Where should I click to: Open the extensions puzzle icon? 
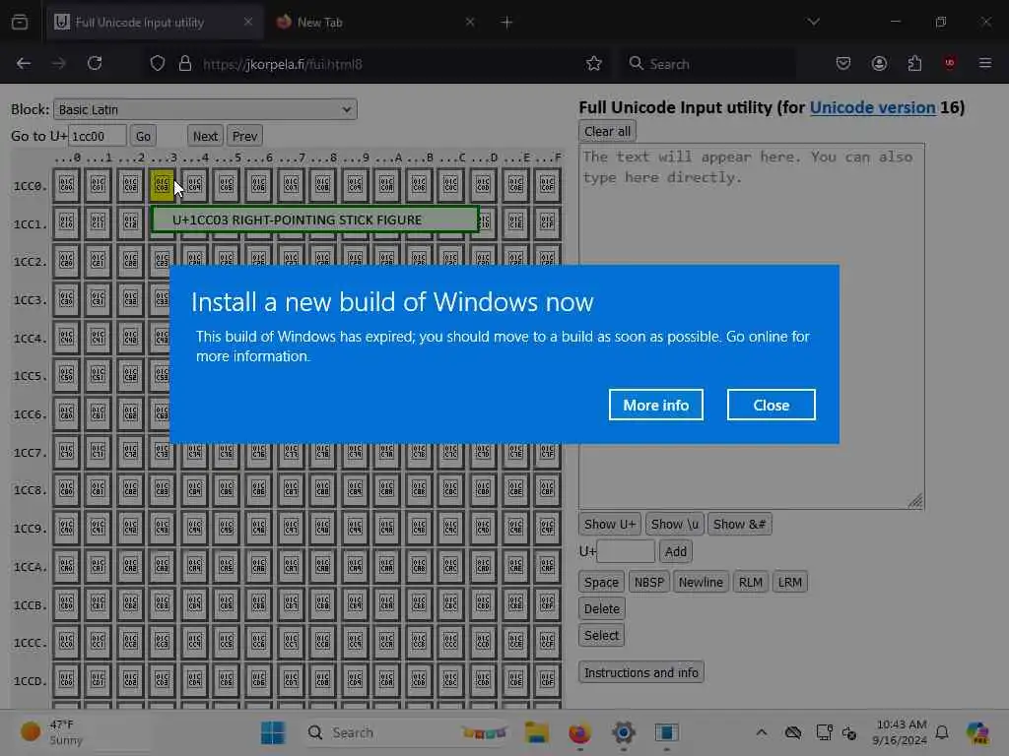click(x=914, y=63)
